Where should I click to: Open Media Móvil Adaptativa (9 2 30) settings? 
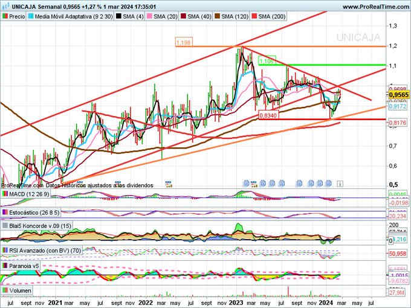point(74,16)
